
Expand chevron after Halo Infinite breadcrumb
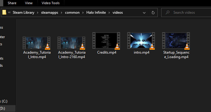click(x=109, y=13)
